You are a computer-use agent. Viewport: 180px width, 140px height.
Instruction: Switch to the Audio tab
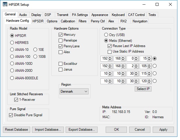23,15
